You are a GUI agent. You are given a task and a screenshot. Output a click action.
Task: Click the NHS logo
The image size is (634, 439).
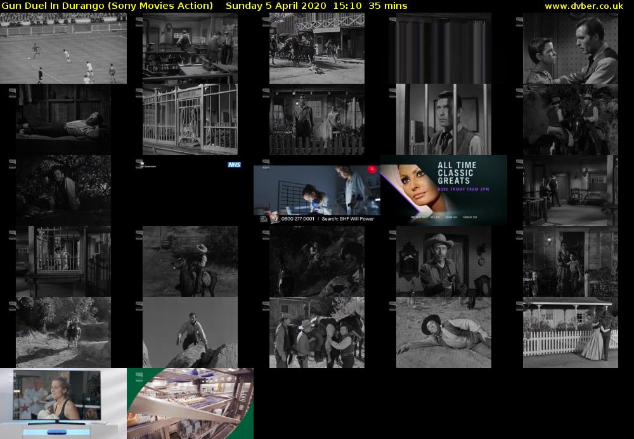[234, 165]
